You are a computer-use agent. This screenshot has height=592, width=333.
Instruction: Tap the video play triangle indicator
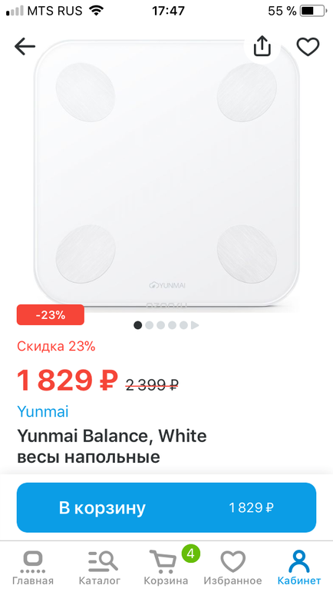195,325
